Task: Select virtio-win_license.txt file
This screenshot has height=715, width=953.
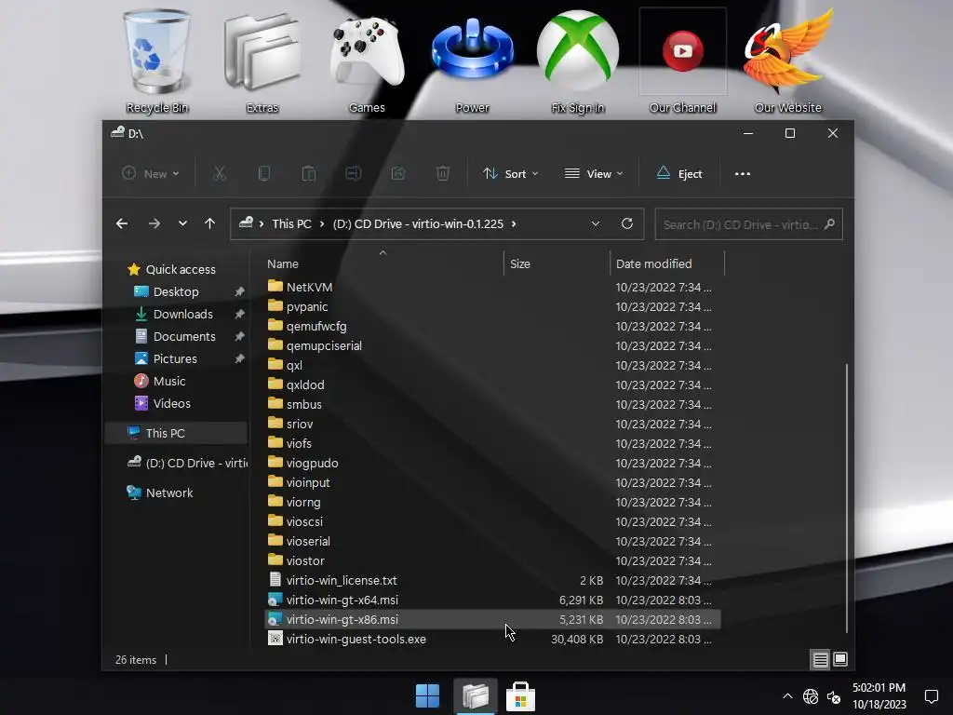Action: pyautogui.click(x=492, y=580)
